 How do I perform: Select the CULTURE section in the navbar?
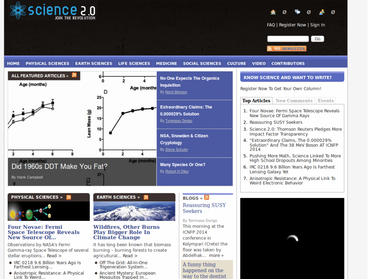[x=236, y=63]
